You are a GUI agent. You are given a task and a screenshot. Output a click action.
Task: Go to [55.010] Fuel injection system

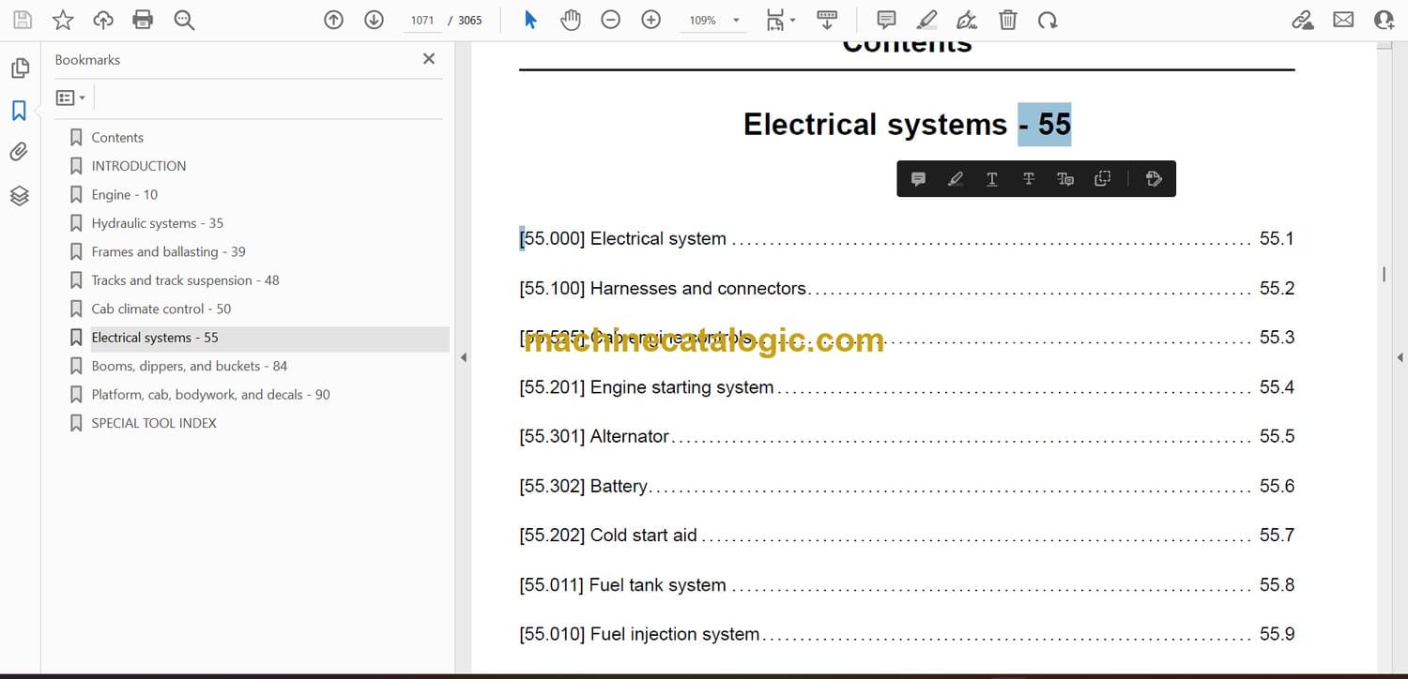pos(907,635)
